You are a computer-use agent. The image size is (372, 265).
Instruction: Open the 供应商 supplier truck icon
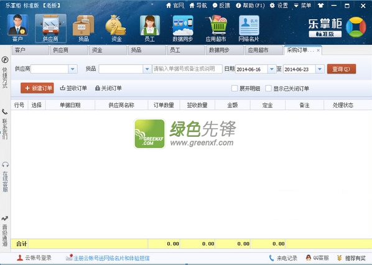[x=50, y=28]
